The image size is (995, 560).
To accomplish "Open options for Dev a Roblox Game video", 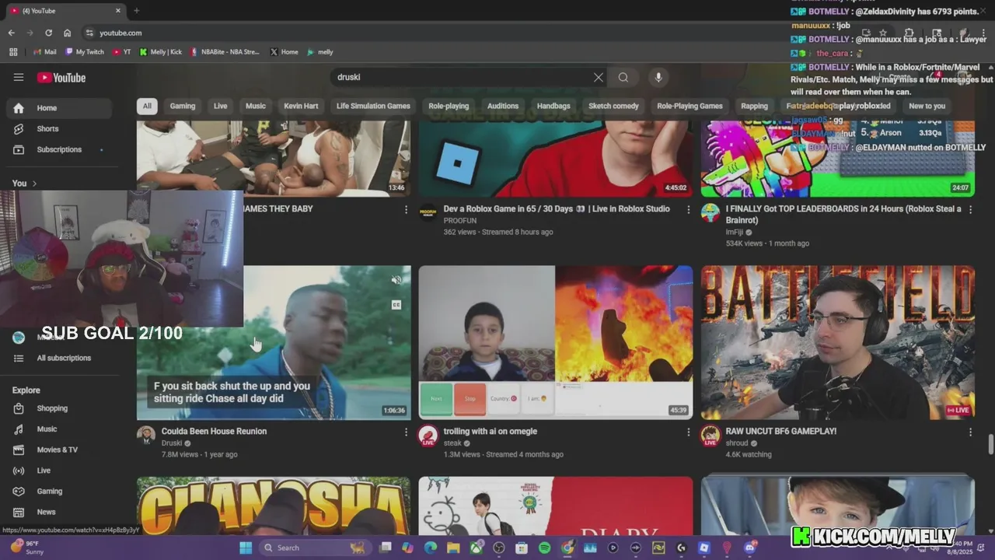I will (688, 209).
